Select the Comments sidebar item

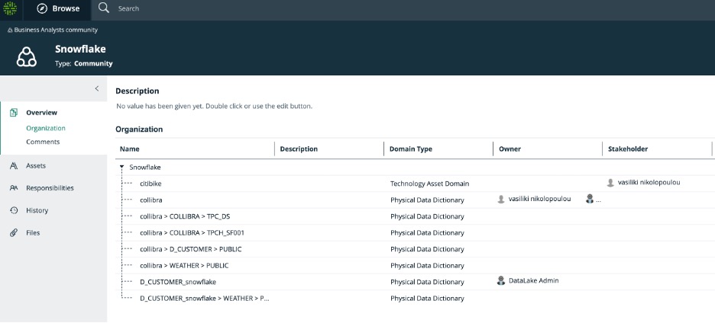click(43, 142)
